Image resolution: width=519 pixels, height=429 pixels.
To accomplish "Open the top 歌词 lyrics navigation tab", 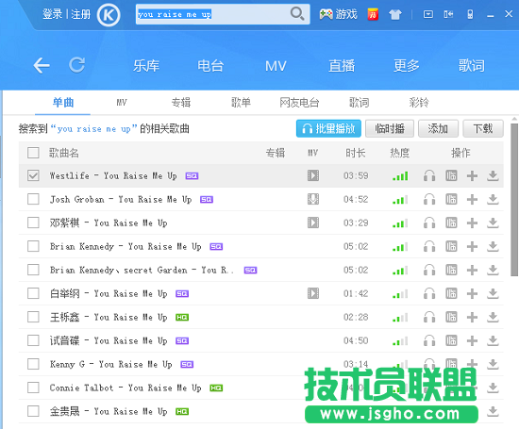I will (471, 65).
